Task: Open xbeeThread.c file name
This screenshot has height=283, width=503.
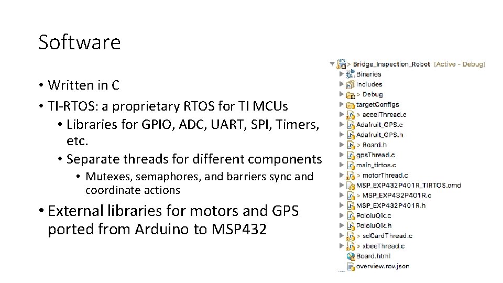Action: [384, 246]
